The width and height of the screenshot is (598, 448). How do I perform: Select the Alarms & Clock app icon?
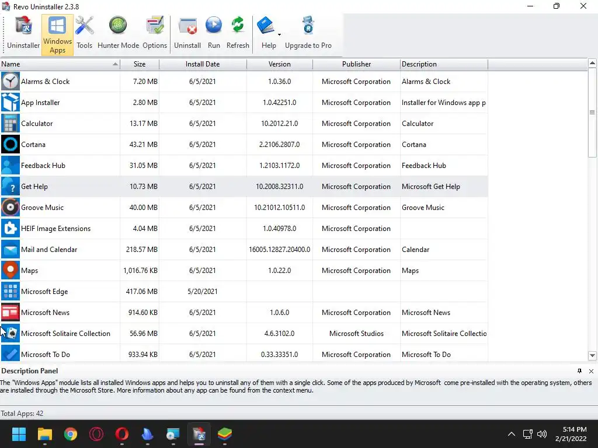point(11,82)
